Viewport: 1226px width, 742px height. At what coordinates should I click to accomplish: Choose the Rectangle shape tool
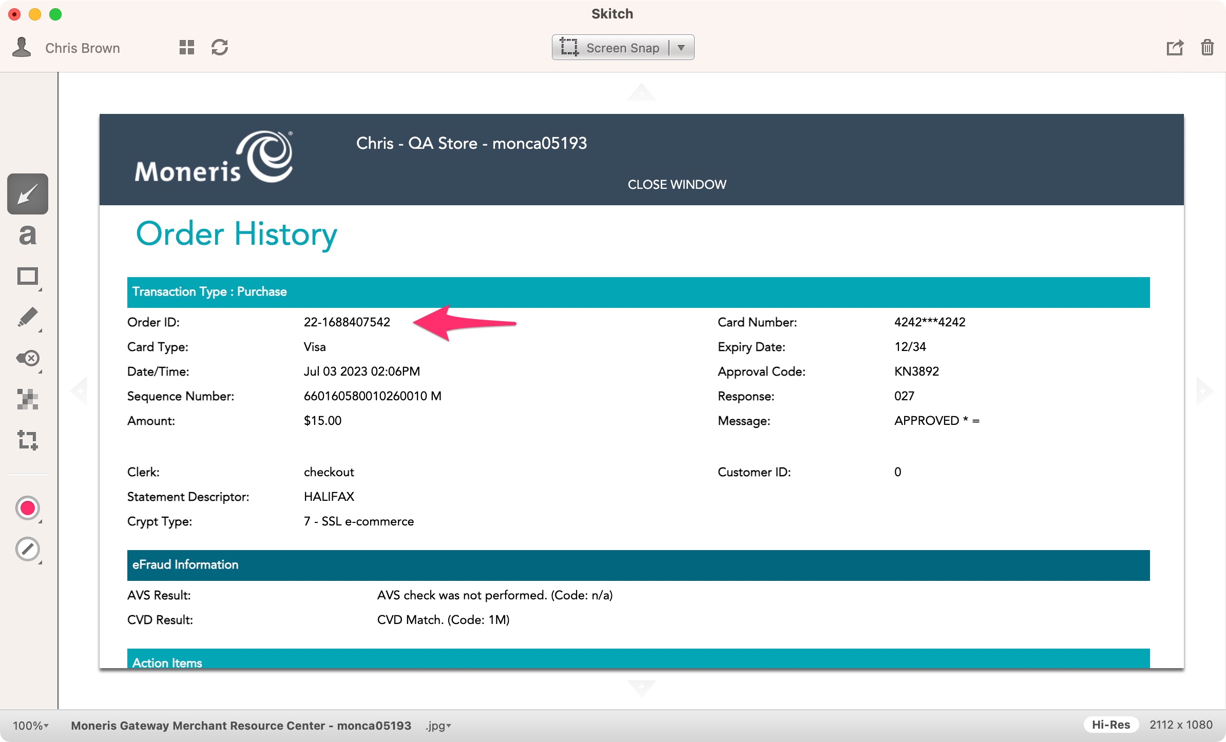point(28,277)
